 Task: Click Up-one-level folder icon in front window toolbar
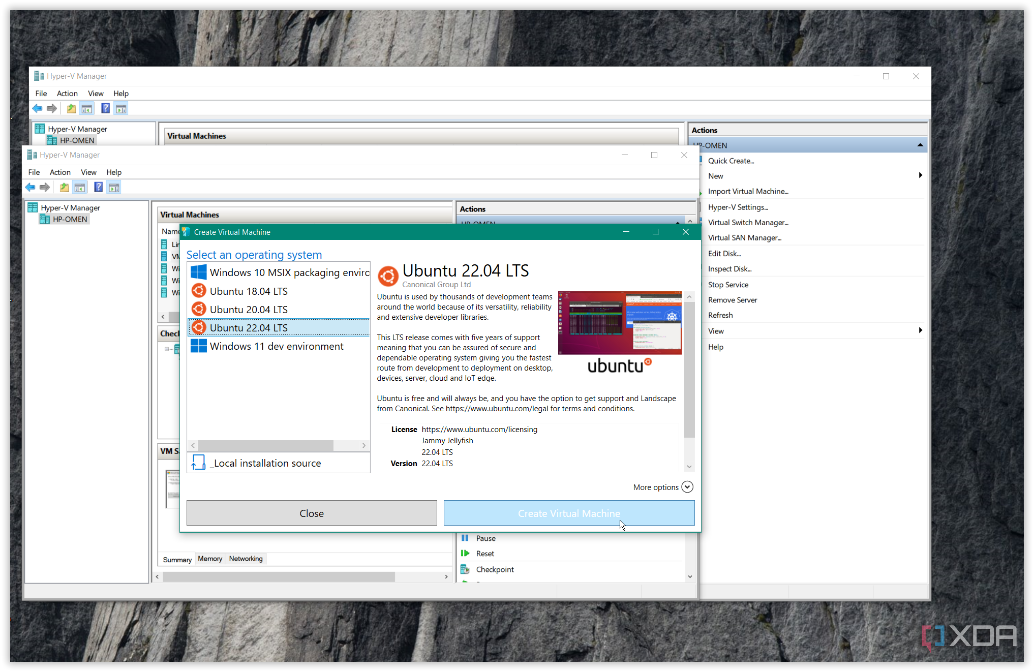point(64,188)
